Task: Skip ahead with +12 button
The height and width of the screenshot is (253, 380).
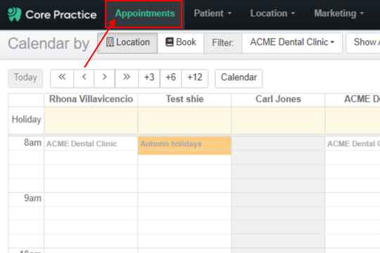Action: click(195, 78)
